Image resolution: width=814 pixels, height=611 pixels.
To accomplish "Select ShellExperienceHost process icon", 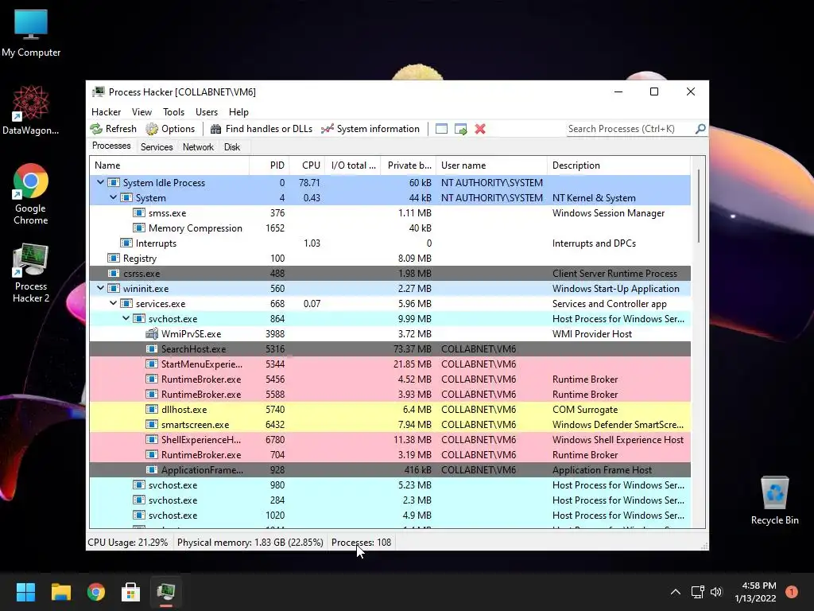I will [x=152, y=439].
